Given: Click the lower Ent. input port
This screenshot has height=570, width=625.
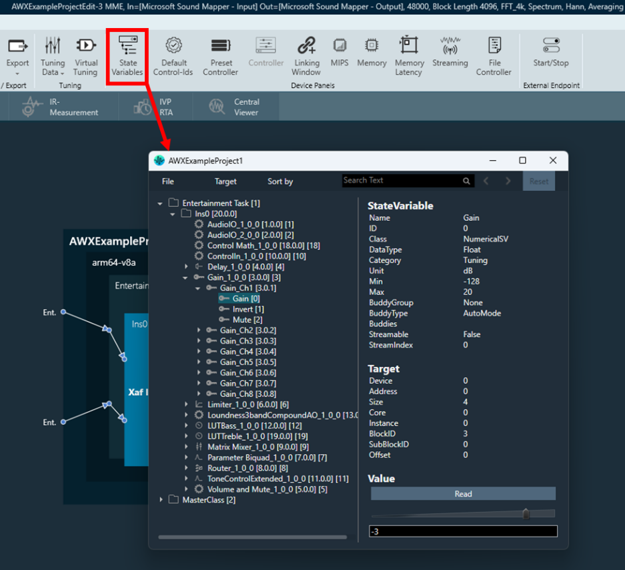Looking at the screenshot, I should (63, 422).
